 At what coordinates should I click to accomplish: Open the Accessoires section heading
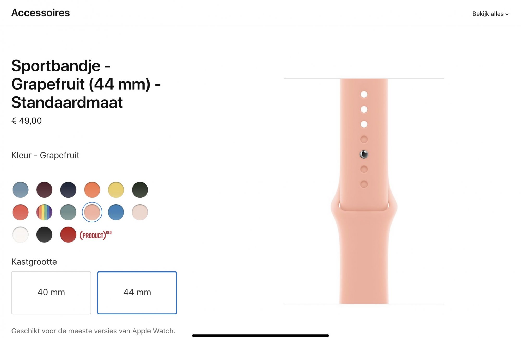(41, 13)
